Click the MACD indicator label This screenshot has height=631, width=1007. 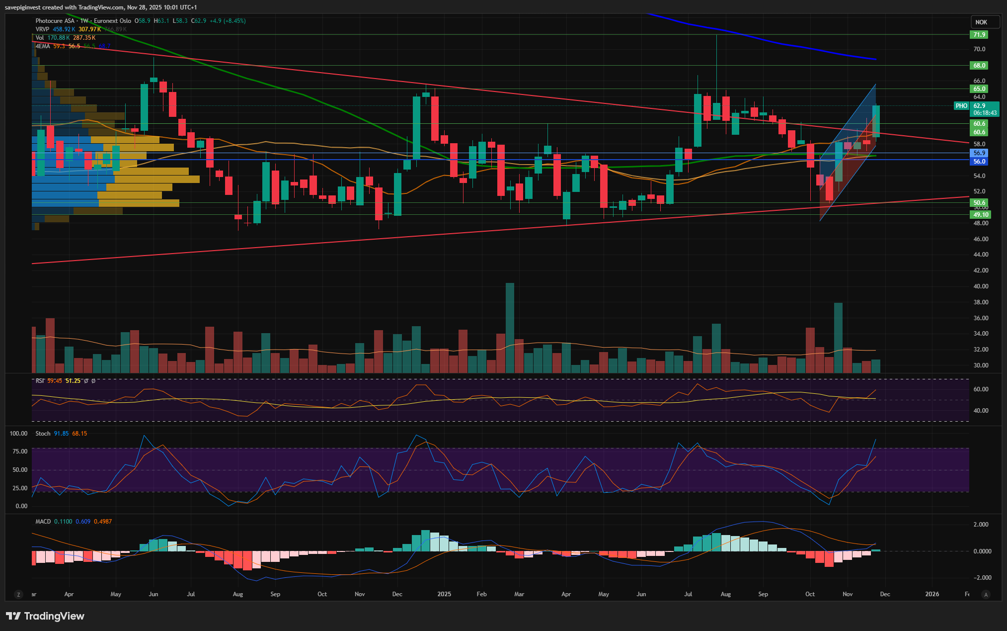click(43, 522)
